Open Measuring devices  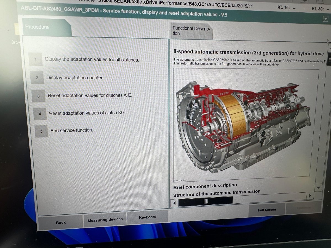pos(105,220)
